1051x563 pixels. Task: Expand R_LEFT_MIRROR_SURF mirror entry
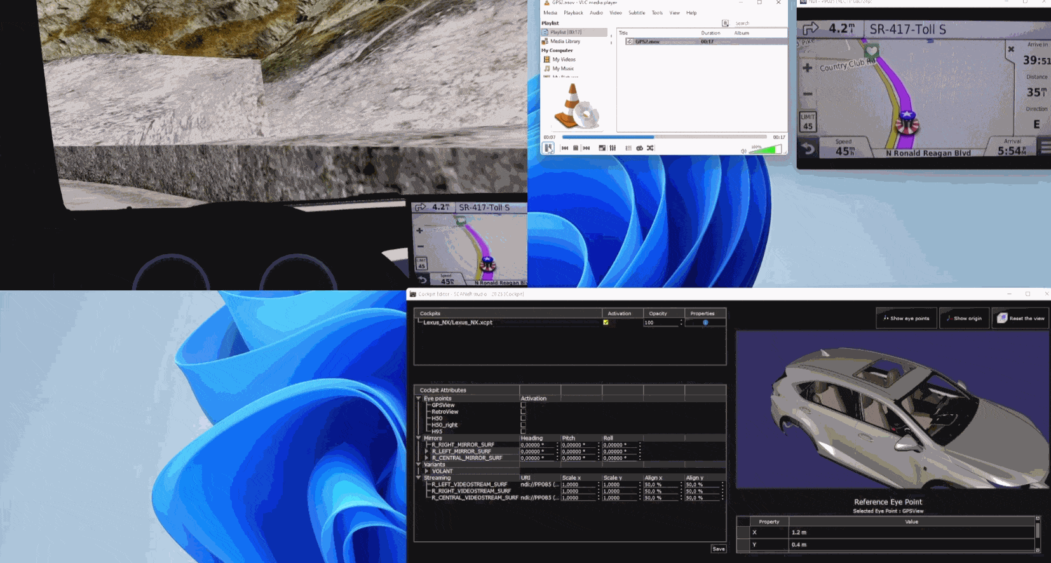[426, 451]
